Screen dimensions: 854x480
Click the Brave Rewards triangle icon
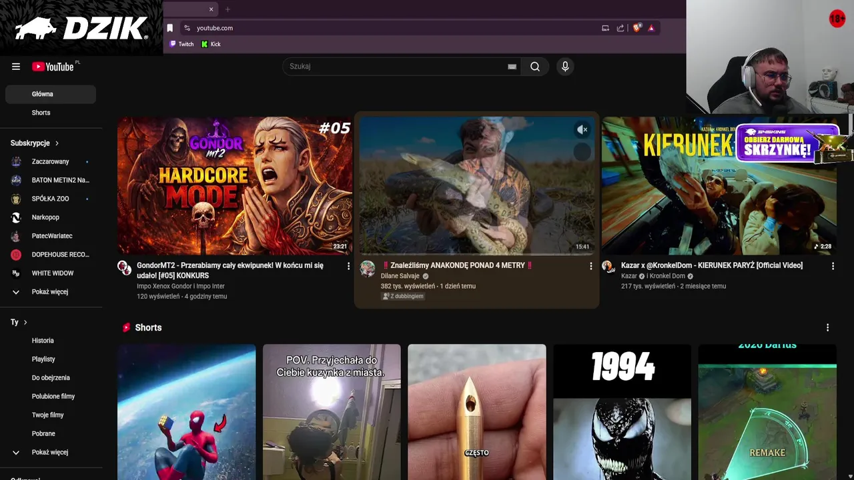[651, 28]
